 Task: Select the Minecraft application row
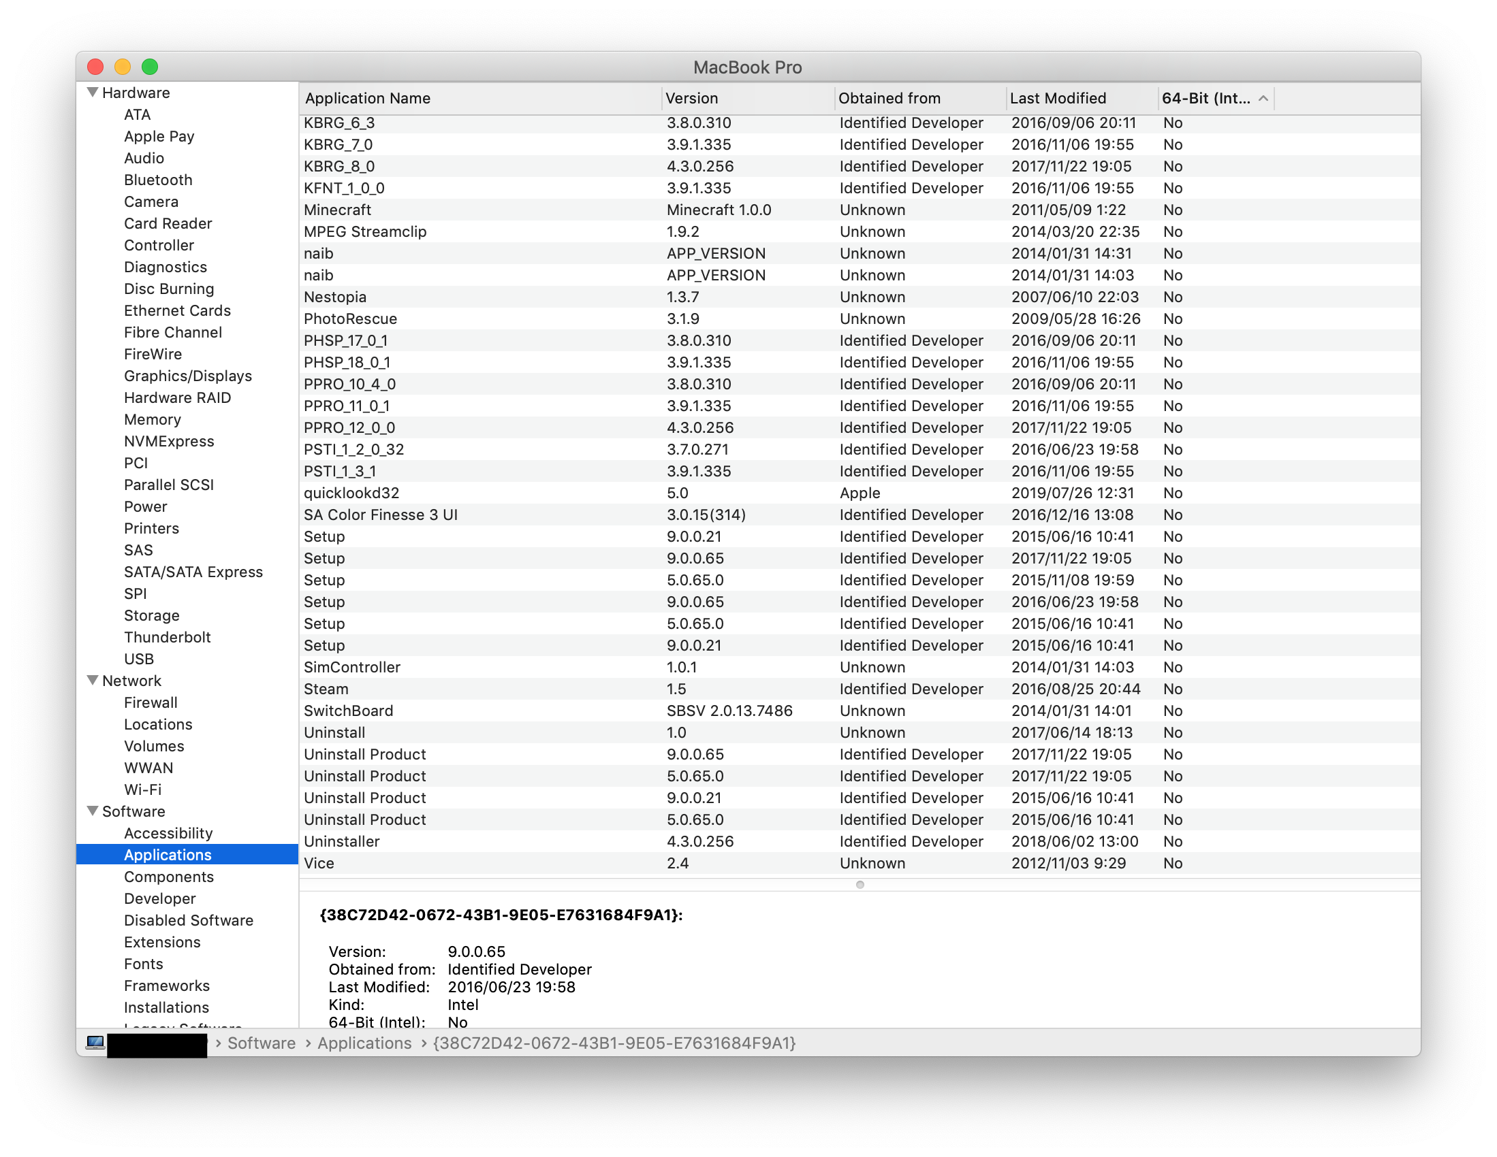coord(338,210)
